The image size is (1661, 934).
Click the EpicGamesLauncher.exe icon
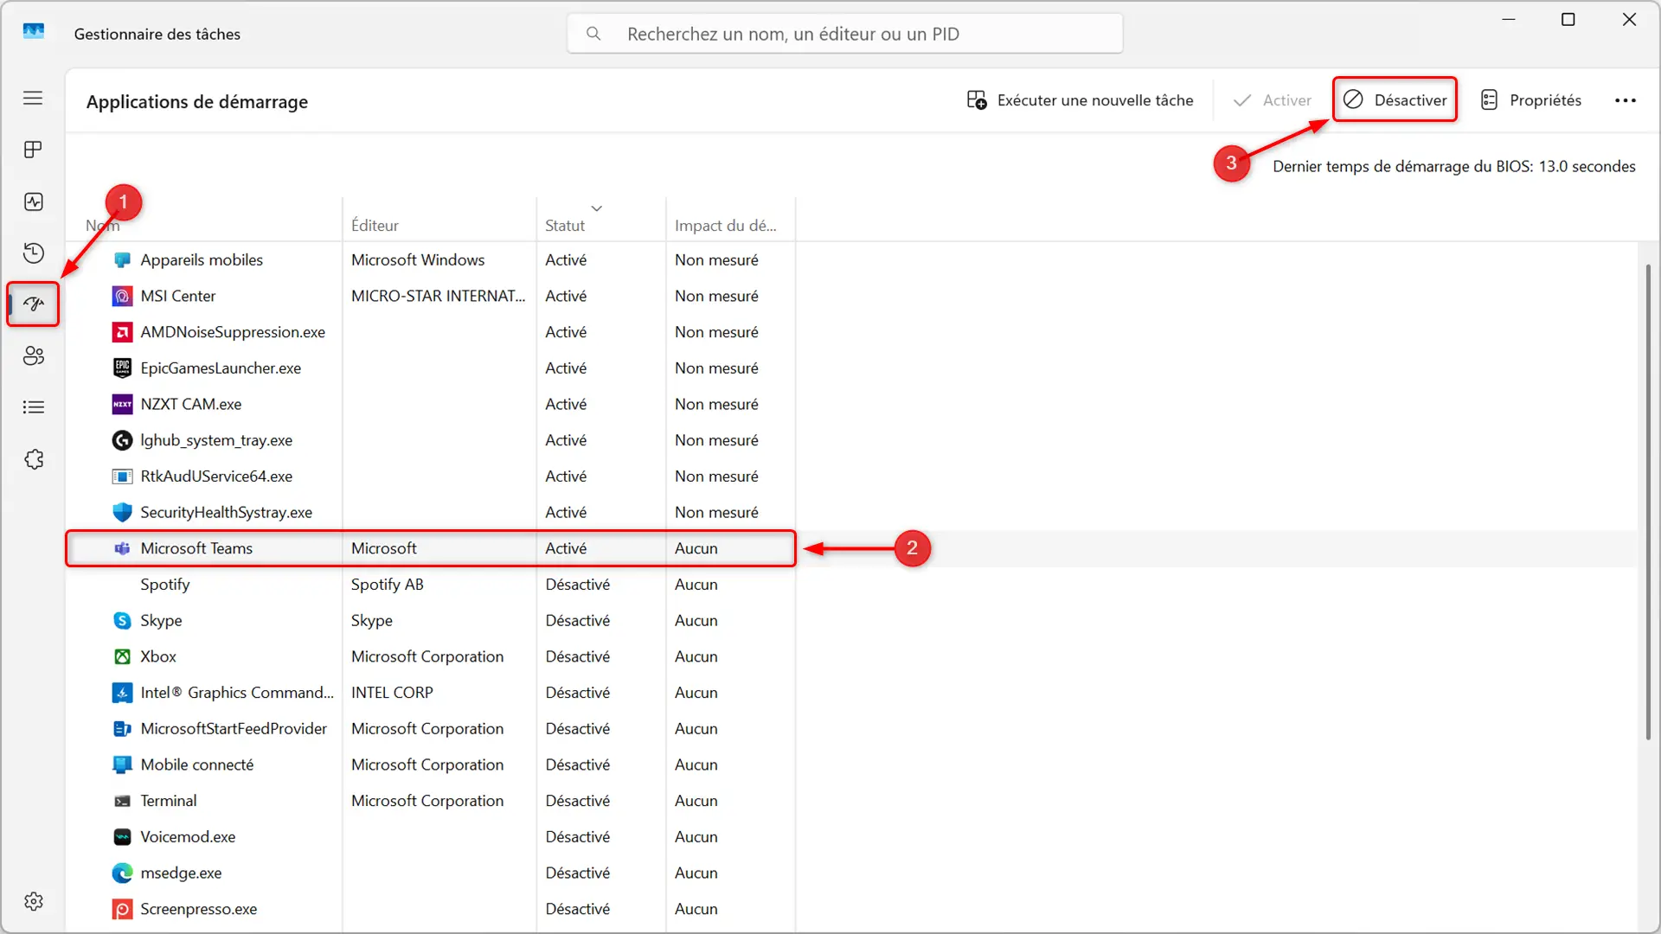point(123,368)
